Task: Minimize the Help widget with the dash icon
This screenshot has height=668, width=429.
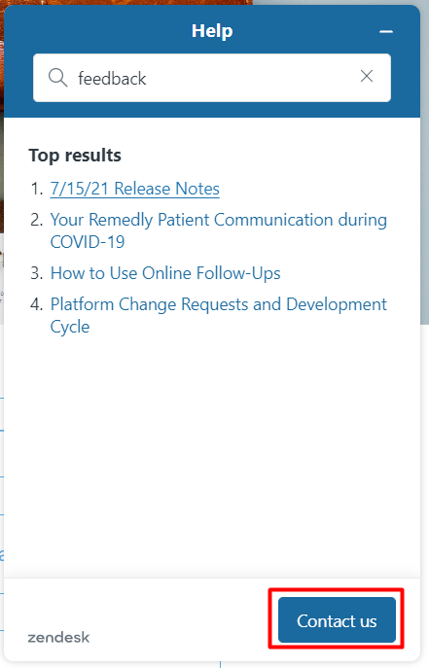Action: tap(386, 31)
